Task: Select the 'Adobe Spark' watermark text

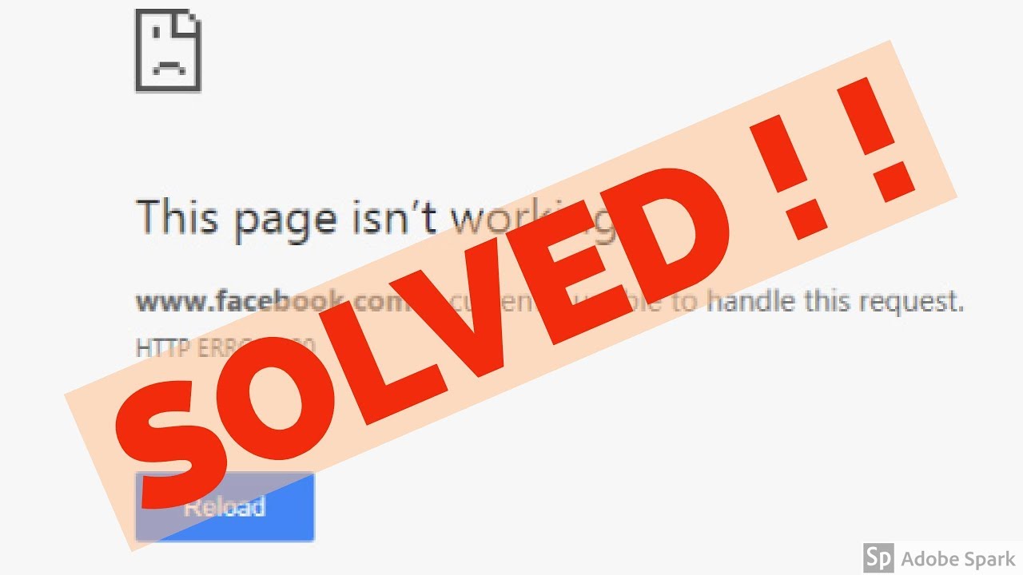Action: pos(958,557)
